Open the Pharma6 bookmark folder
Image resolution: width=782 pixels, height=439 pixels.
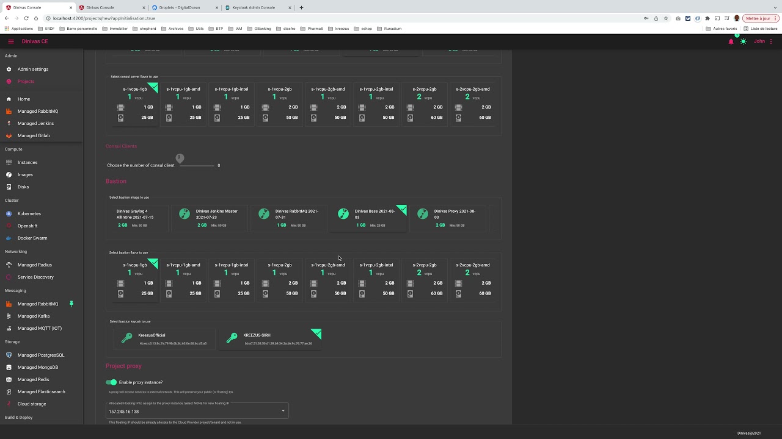[312, 29]
